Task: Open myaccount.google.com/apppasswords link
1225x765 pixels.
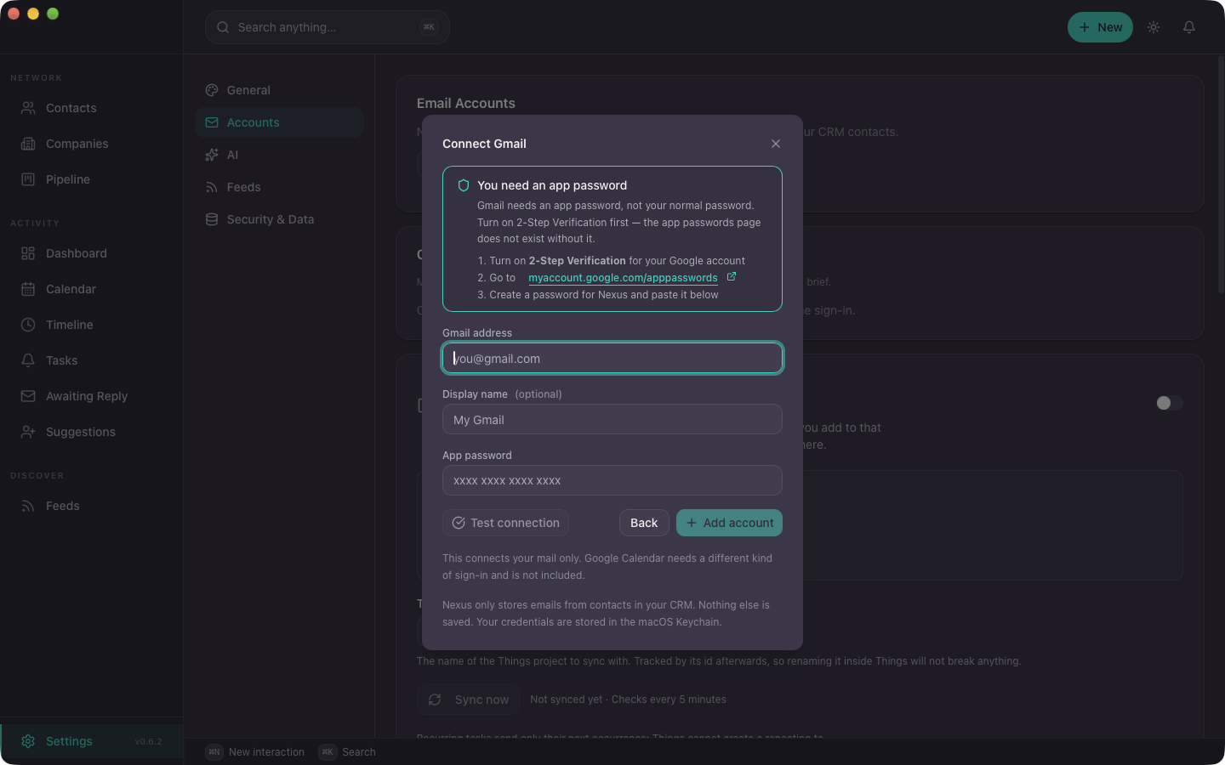Action: [623, 278]
